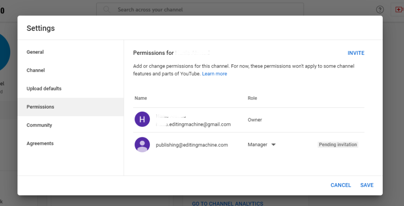404x206 pixels.
Task: Open the Manager role dropdown arrow
Action: point(273,145)
